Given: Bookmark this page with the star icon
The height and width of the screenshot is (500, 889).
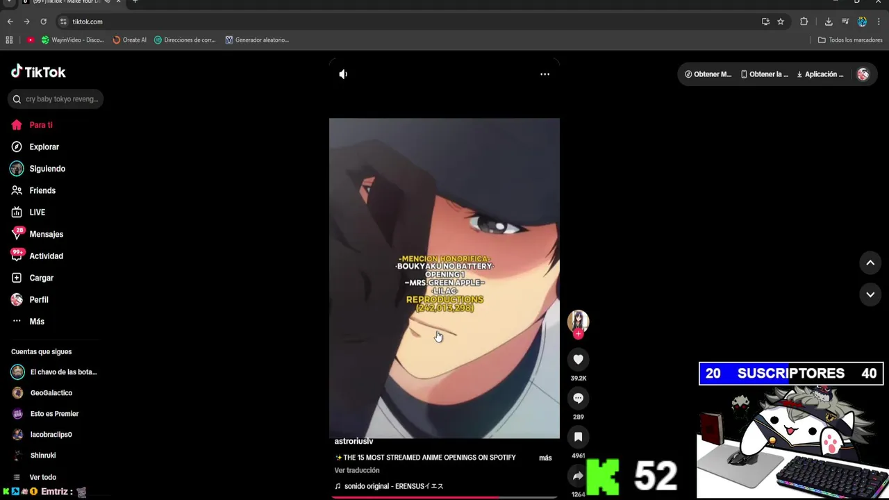Looking at the screenshot, I should (x=781, y=22).
